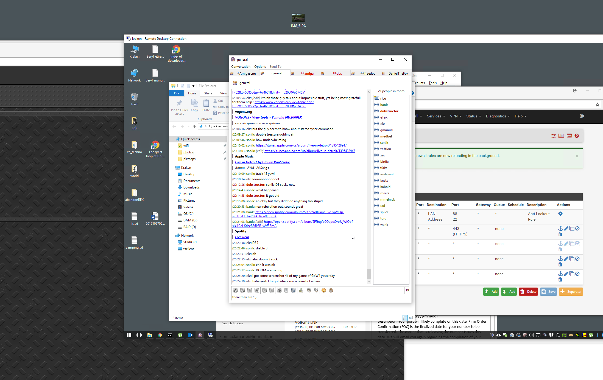The width and height of the screenshot is (603, 380).
Task: Increase font size in Pidgin toolbar
Action: tap(264, 290)
